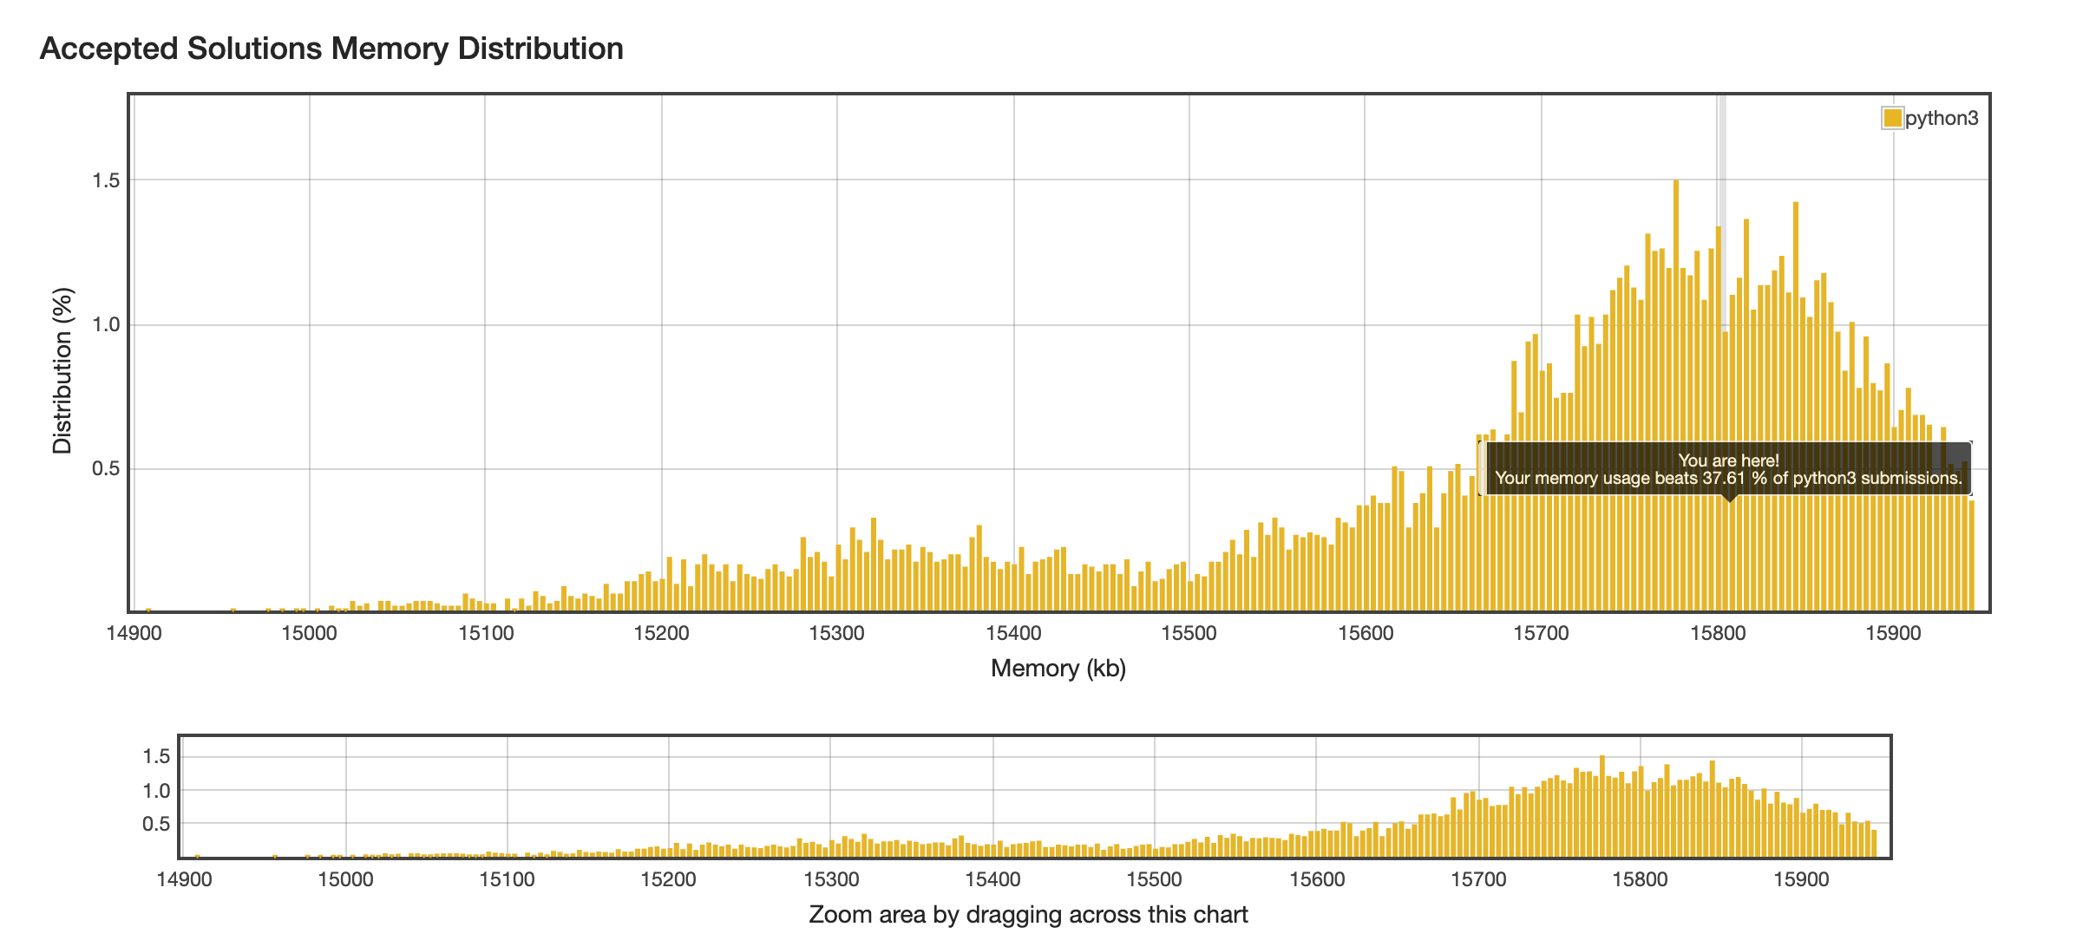Click the tallest bar in the overview chart
Image resolution: width=2096 pixels, height=940 pixels.
pos(1602,806)
